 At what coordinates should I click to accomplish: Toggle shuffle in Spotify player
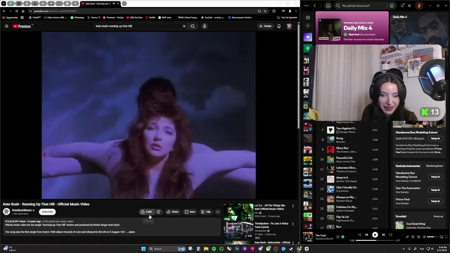point(359,235)
